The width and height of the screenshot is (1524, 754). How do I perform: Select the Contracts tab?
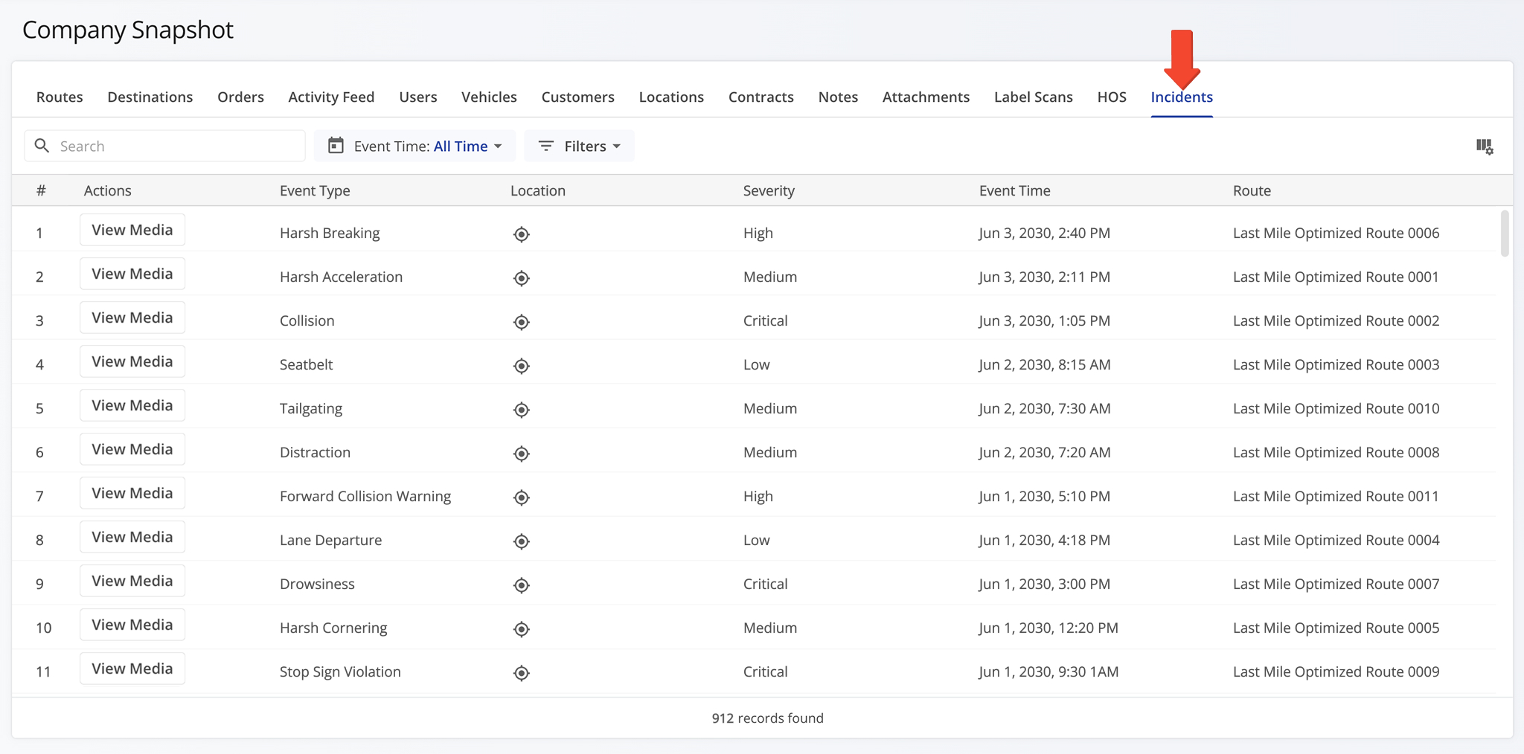(x=761, y=97)
